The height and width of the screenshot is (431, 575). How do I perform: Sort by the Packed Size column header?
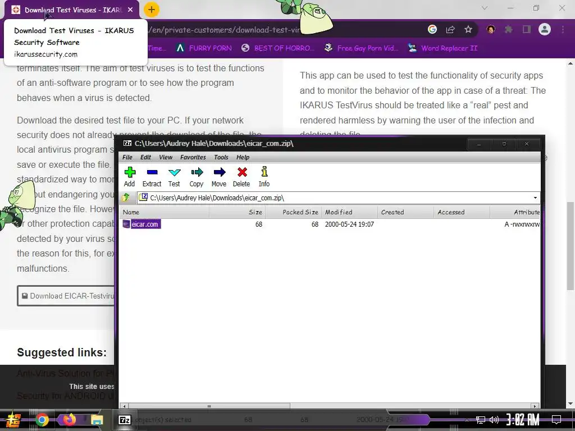click(x=293, y=212)
